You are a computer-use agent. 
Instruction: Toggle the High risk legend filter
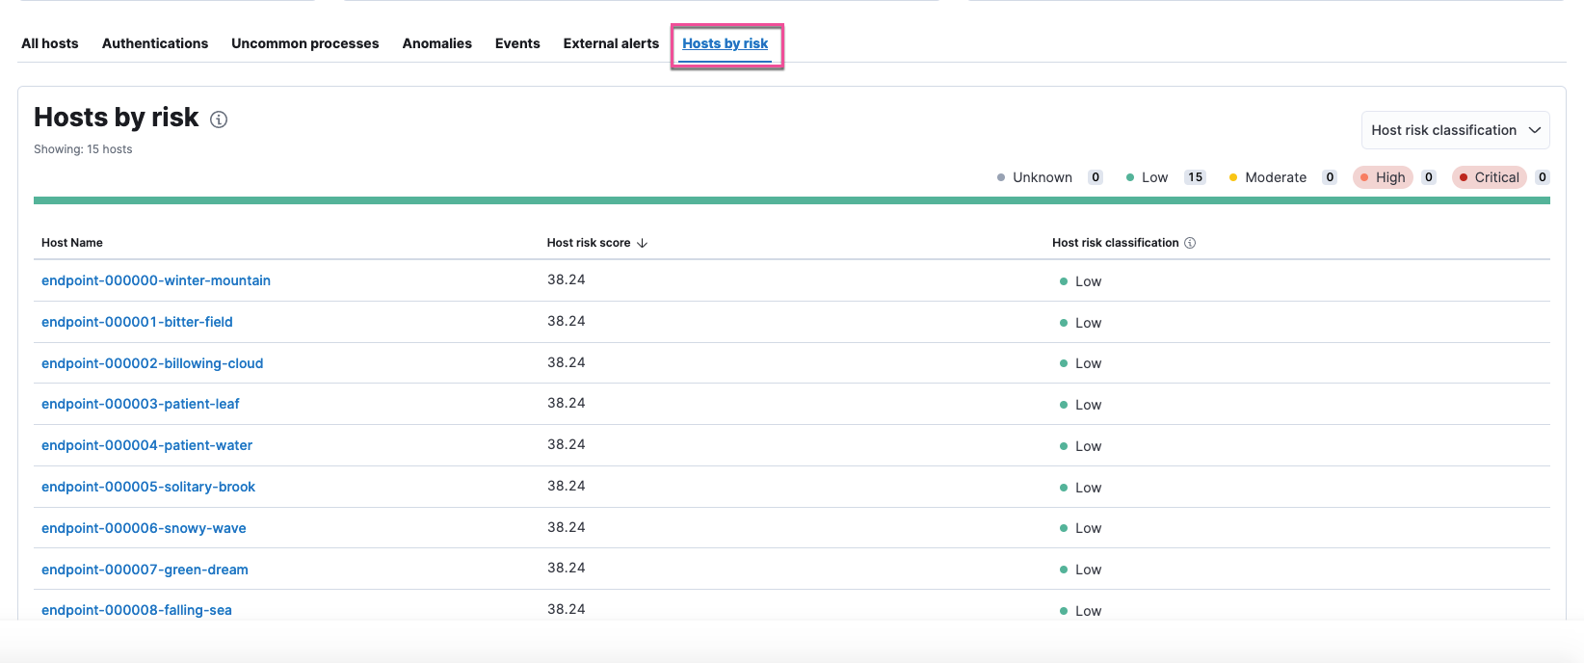point(1383,177)
